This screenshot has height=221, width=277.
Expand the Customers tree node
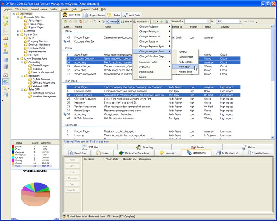tap(18, 31)
